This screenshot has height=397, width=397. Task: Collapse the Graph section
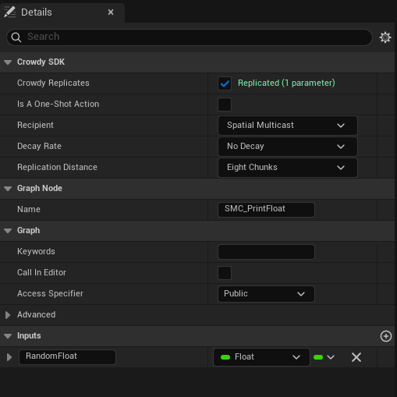point(8,231)
